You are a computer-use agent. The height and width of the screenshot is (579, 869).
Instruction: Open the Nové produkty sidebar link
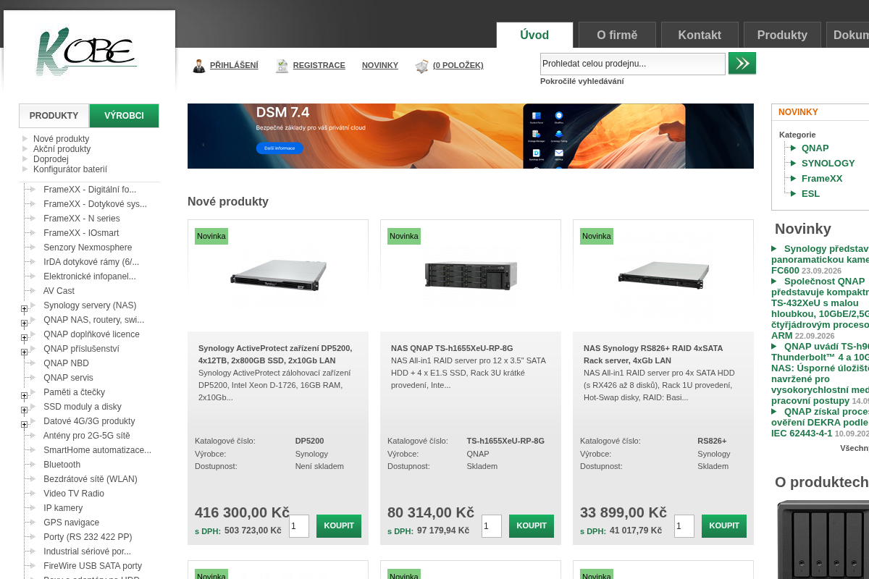[x=61, y=139]
